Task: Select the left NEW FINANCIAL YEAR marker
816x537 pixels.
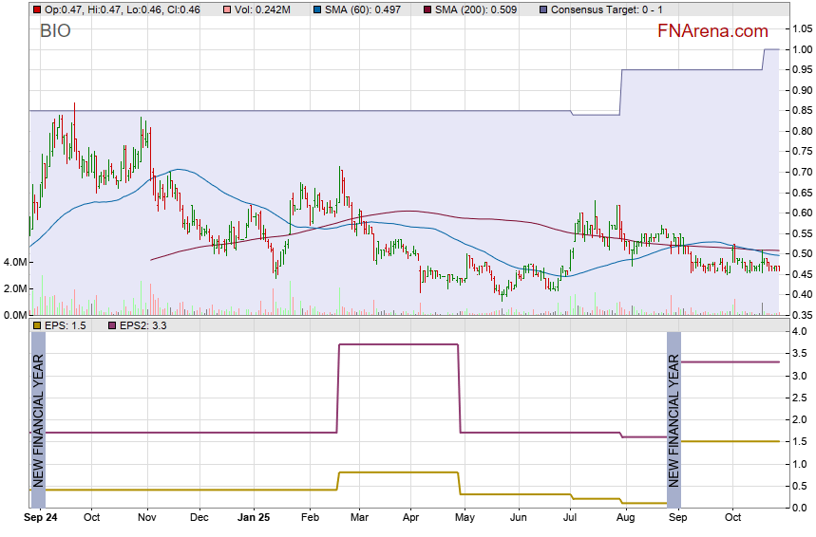Action: pyautogui.click(x=38, y=420)
